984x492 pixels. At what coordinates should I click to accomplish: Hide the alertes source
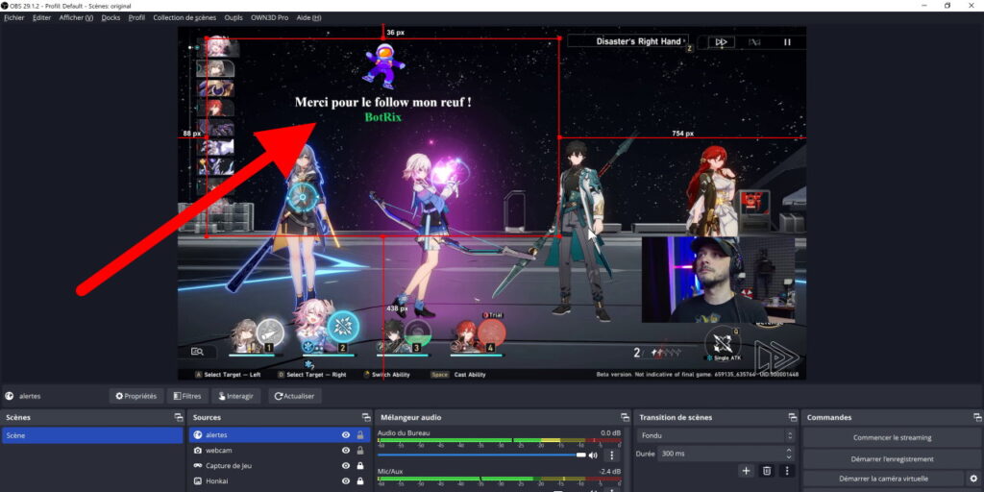click(x=345, y=435)
